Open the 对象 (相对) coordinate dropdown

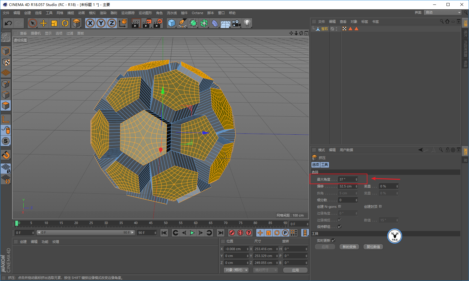[x=236, y=270]
